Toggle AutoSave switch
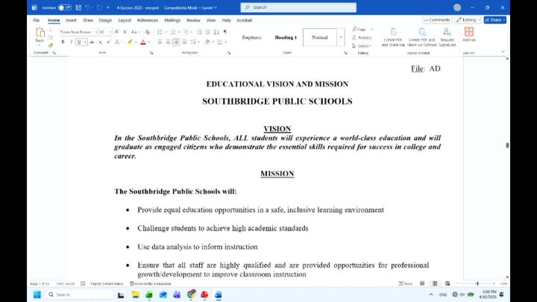Viewport: 537px width, 302px height. (64, 7)
